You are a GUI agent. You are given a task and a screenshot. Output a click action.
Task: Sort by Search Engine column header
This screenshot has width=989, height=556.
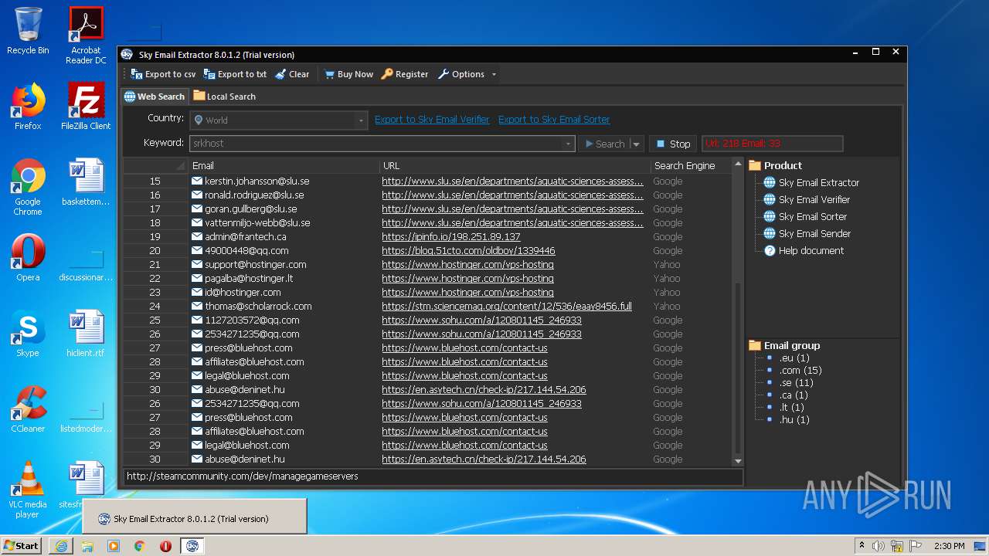pyautogui.click(x=691, y=165)
